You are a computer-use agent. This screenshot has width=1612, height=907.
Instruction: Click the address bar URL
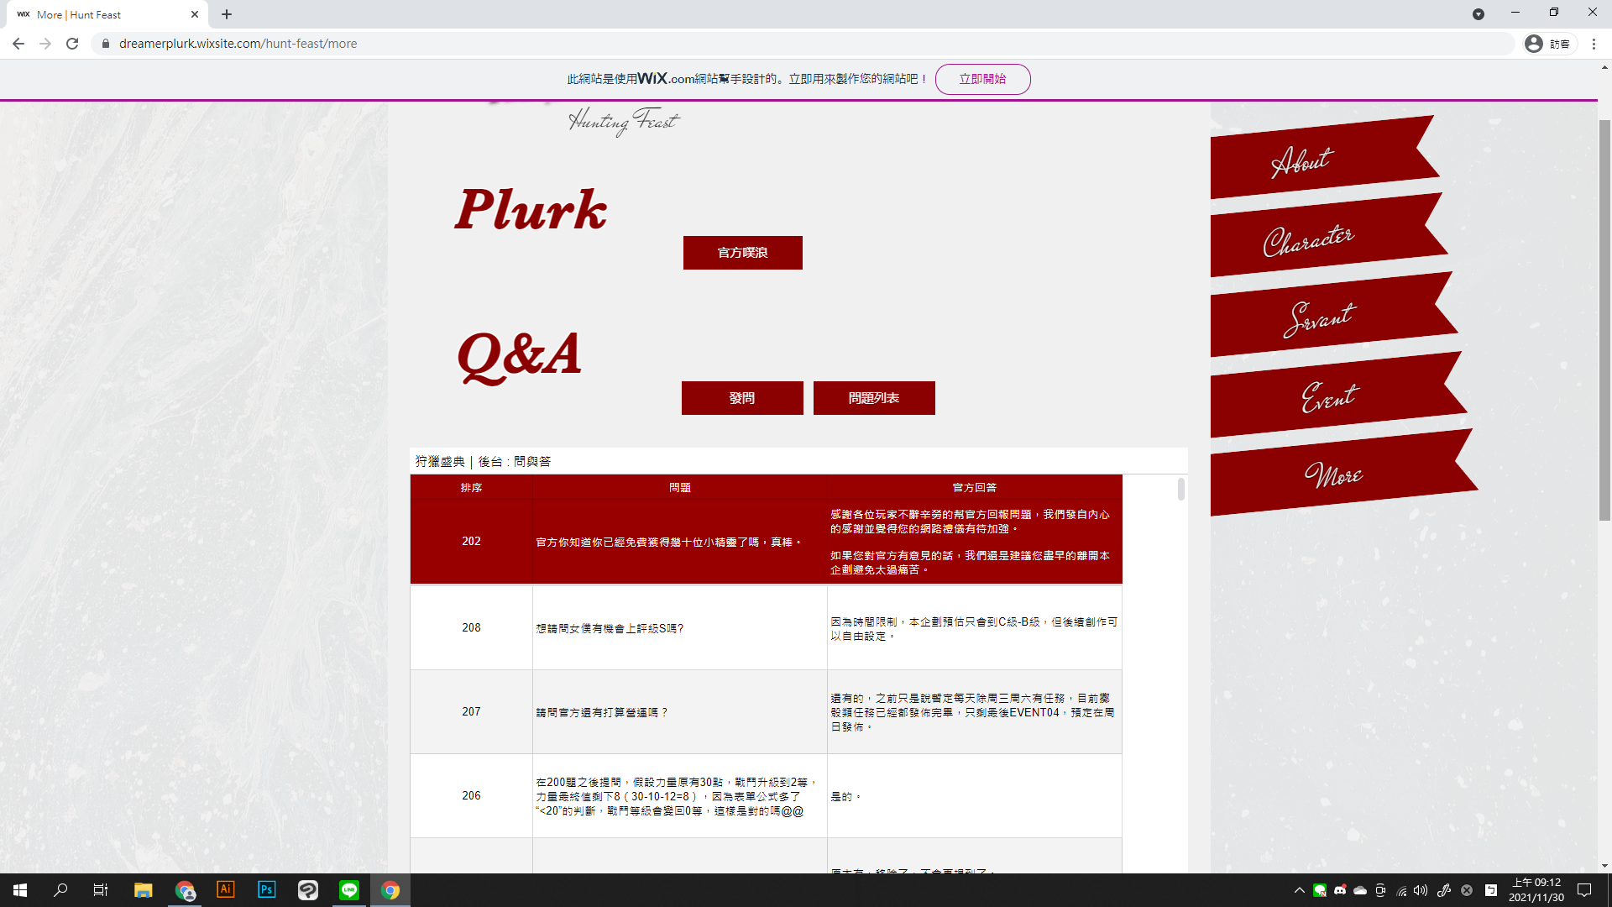pos(238,44)
